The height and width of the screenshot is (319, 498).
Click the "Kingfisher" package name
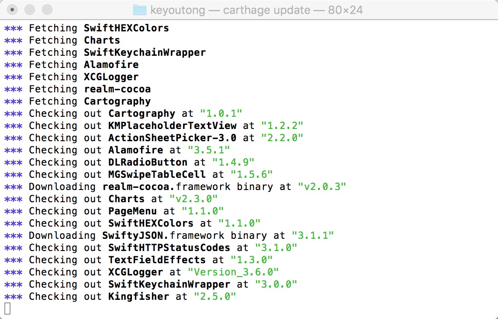(x=138, y=296)
